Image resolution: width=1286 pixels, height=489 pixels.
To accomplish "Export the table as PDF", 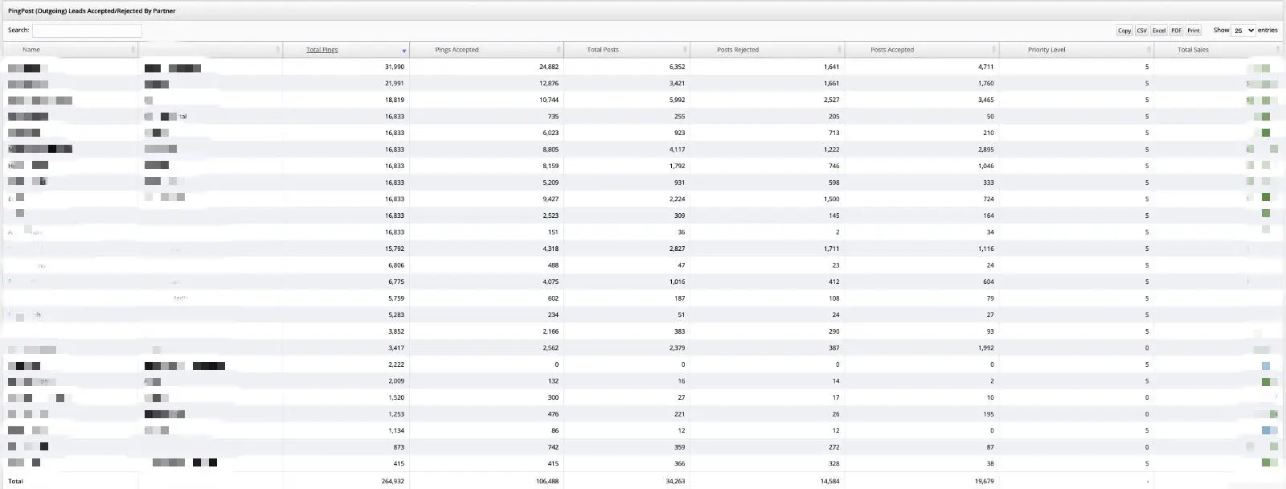I will pos(1176,31).
